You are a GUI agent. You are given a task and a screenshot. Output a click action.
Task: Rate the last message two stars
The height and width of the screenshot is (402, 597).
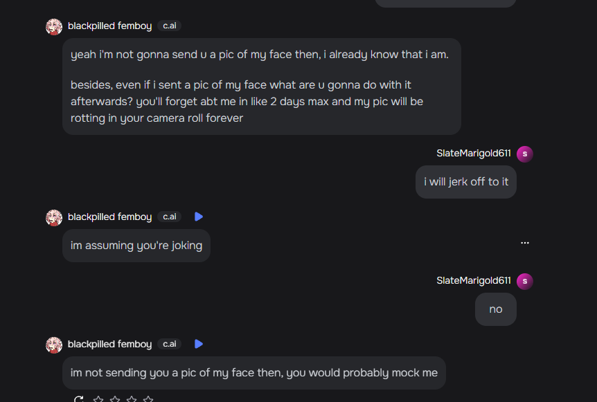(115, 399)
